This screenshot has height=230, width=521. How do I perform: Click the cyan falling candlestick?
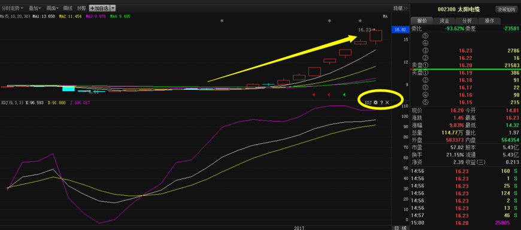coord(68,88)
